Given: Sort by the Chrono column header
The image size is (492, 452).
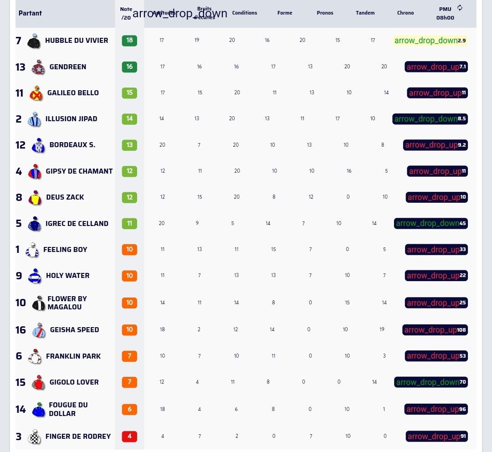Looking at the screenshot, I should coord(405,13).
